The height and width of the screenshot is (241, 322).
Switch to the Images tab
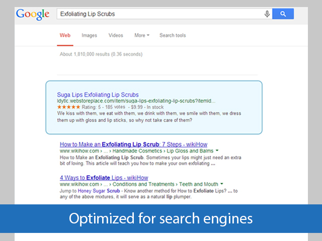[90, 36]
